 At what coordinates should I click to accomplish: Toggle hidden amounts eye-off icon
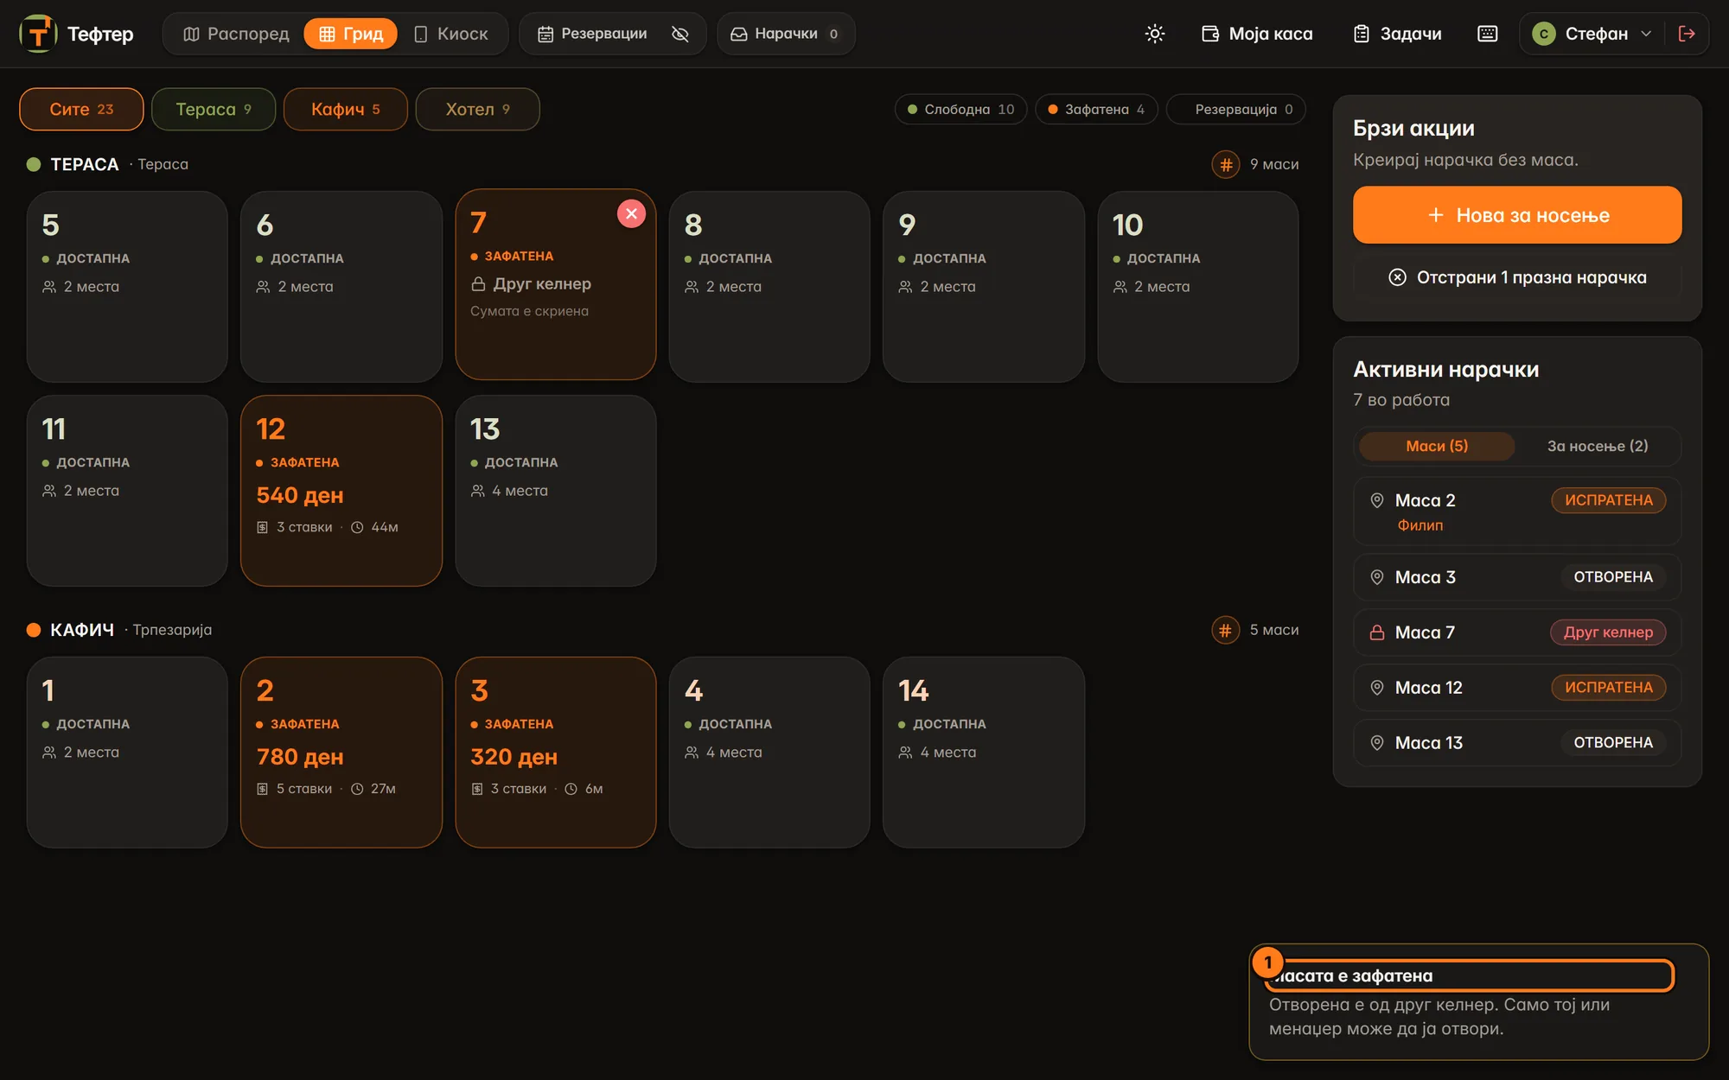click(680, 34)
